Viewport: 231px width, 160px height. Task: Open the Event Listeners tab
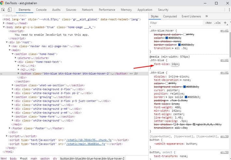point(191,16)
